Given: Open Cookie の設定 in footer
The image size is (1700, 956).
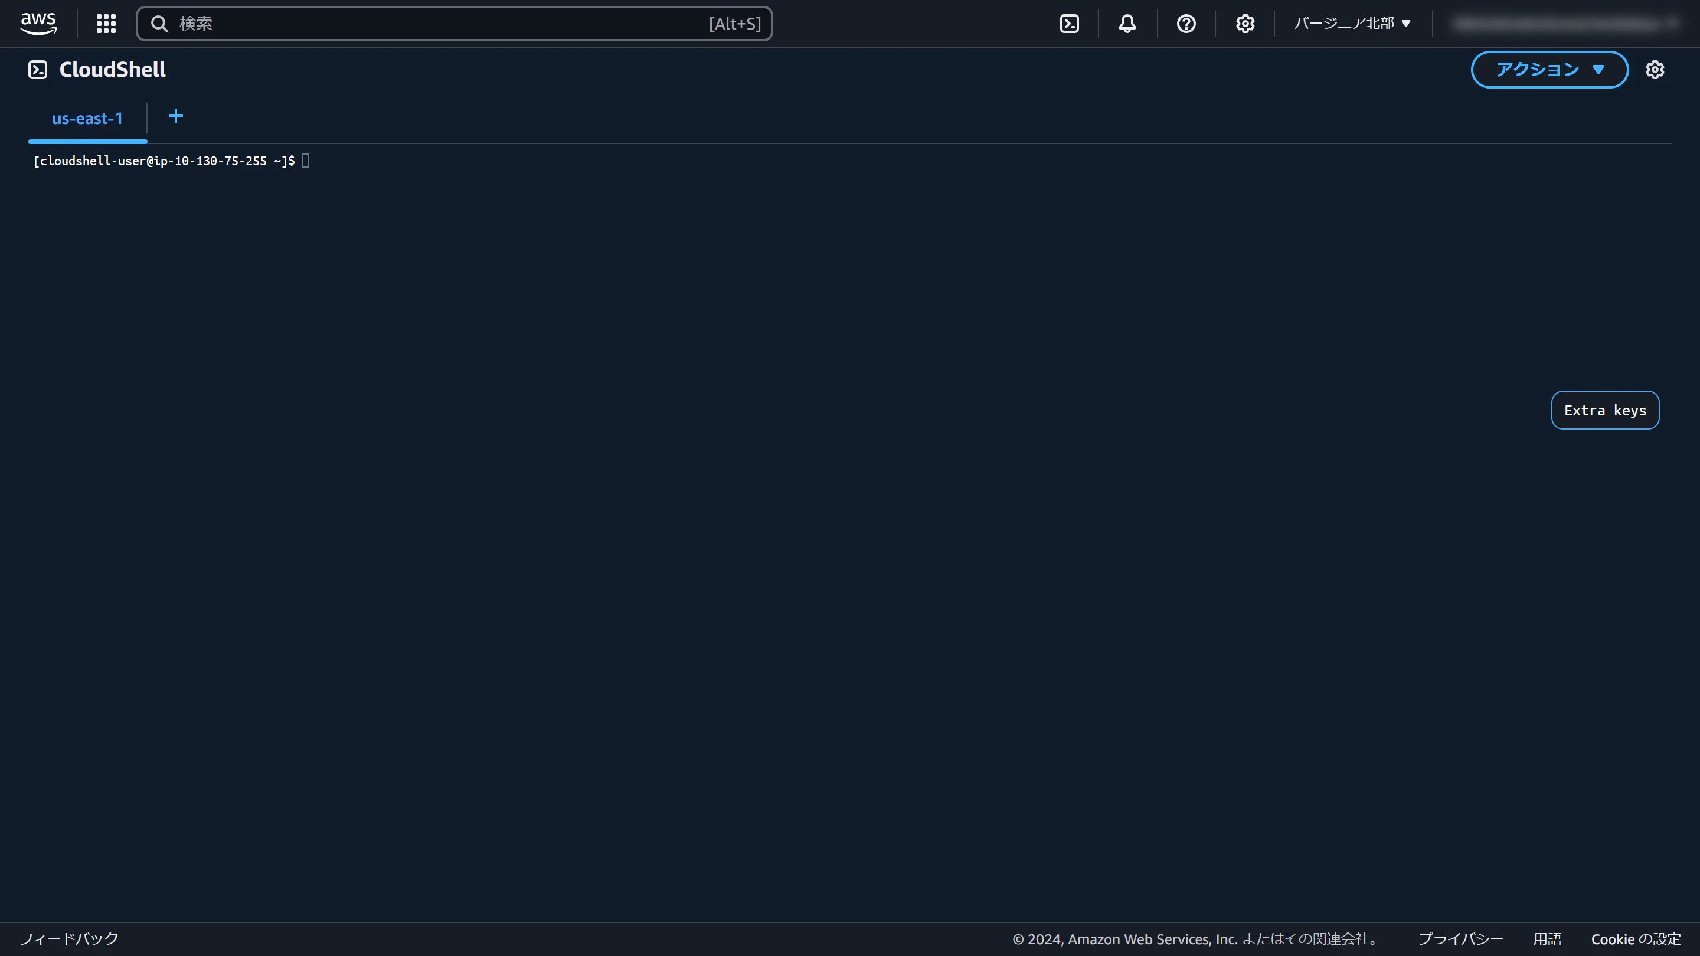Looking at the screenshot, I should coord(1635,938).
